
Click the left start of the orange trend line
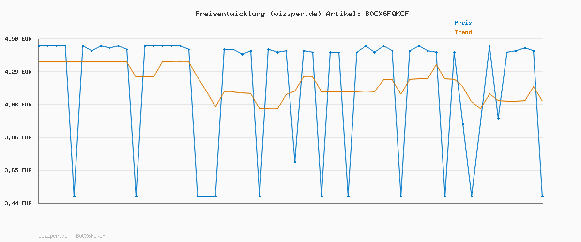pyautogui.click(x=39, y=62)
